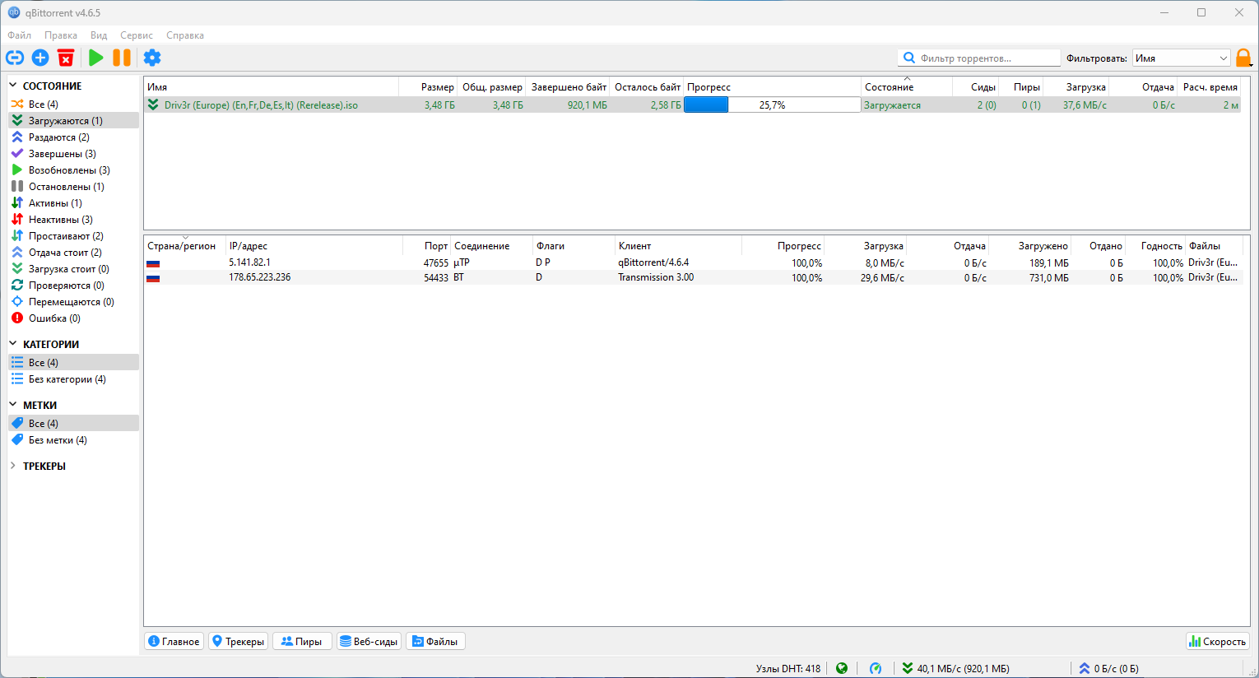The height and width of the screenshot is (678, 1259).
Task: Select Без метки (4) item
Action: coord(73,440)
